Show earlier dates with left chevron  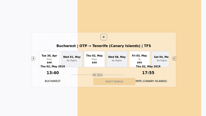tap(33, 59)
